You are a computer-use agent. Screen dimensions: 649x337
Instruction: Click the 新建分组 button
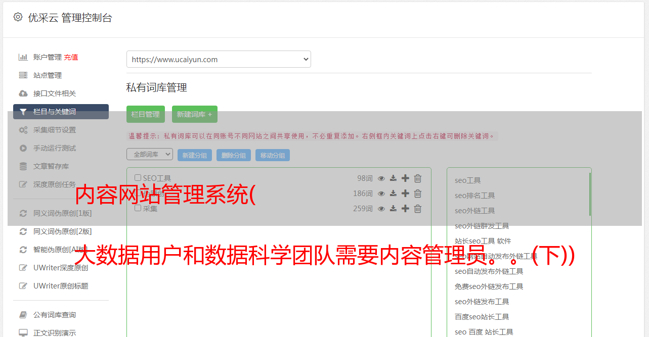pyautogui.click(x=195, y=155)
